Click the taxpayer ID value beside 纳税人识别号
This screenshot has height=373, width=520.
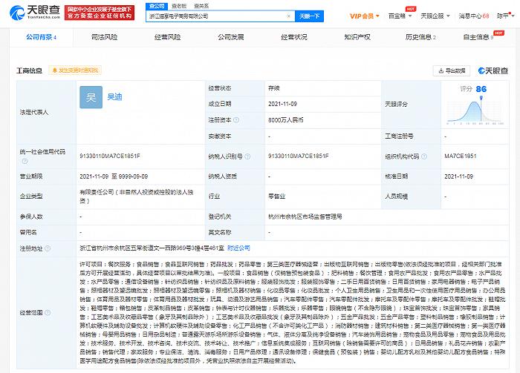point(299,156)
